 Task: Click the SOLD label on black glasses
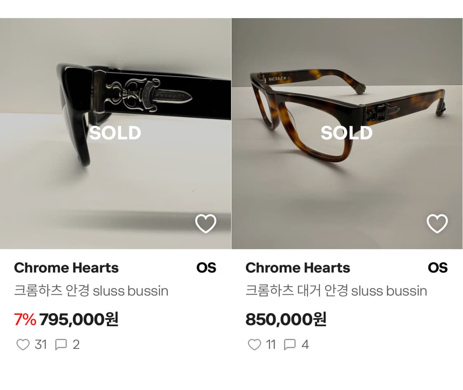point(115,133)
